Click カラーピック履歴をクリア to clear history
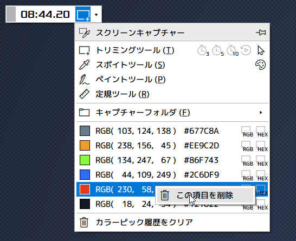 point(172,223)
